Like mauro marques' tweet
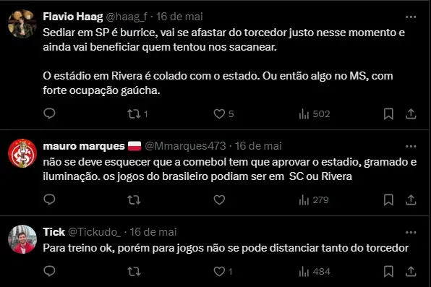This screenshot has height=287, width=431. tap(219, 200)
